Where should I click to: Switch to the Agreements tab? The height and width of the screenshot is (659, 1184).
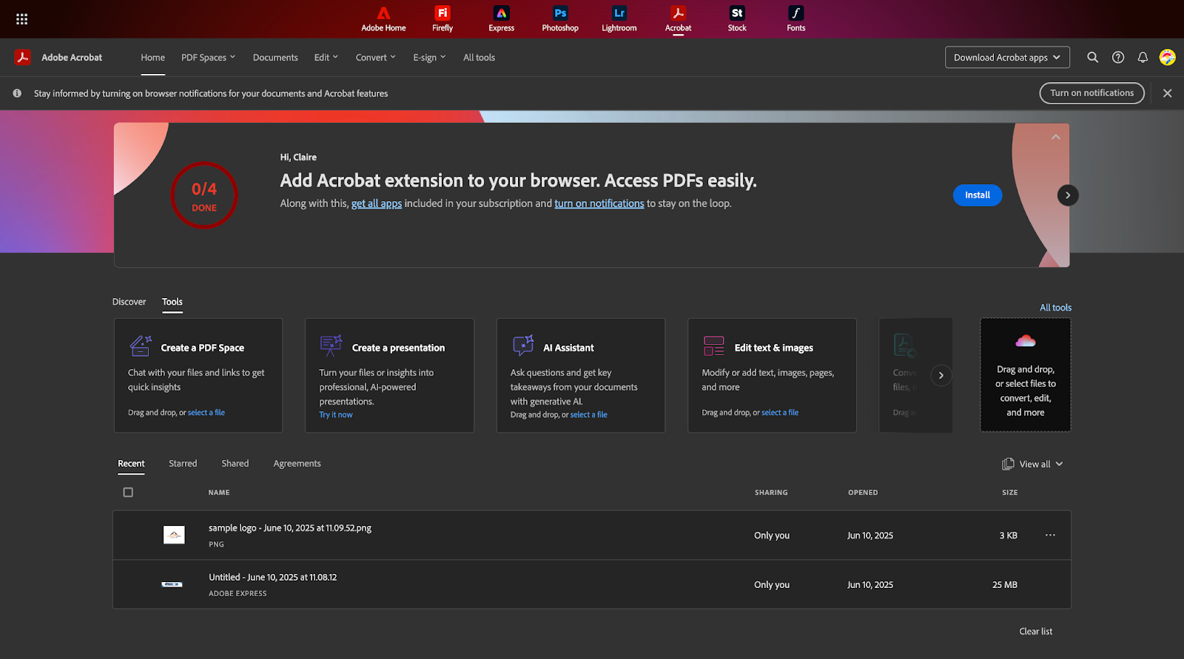297,464
